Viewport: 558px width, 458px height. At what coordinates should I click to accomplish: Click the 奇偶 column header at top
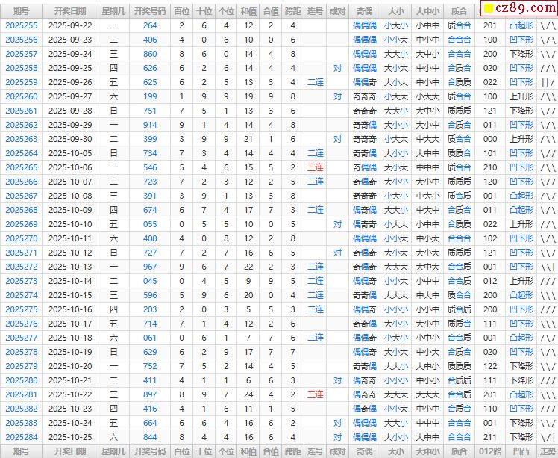(x=364, y=11)
